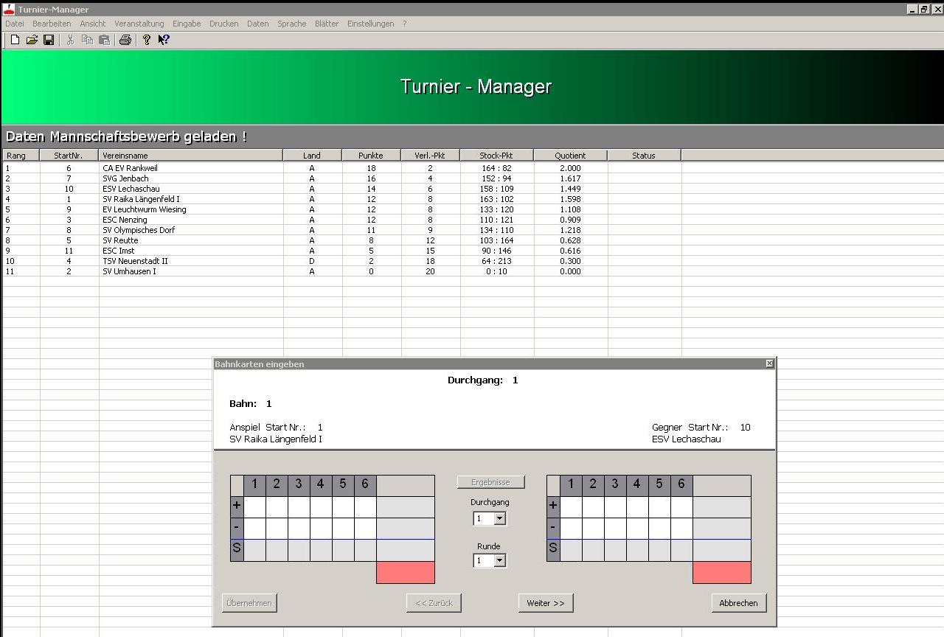The image size is (944, 637).
Task: Open the Daten menu
Action: click(x=258, y=24)
